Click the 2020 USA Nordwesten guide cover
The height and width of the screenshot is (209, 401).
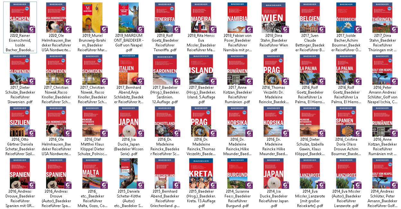(56, 17)
